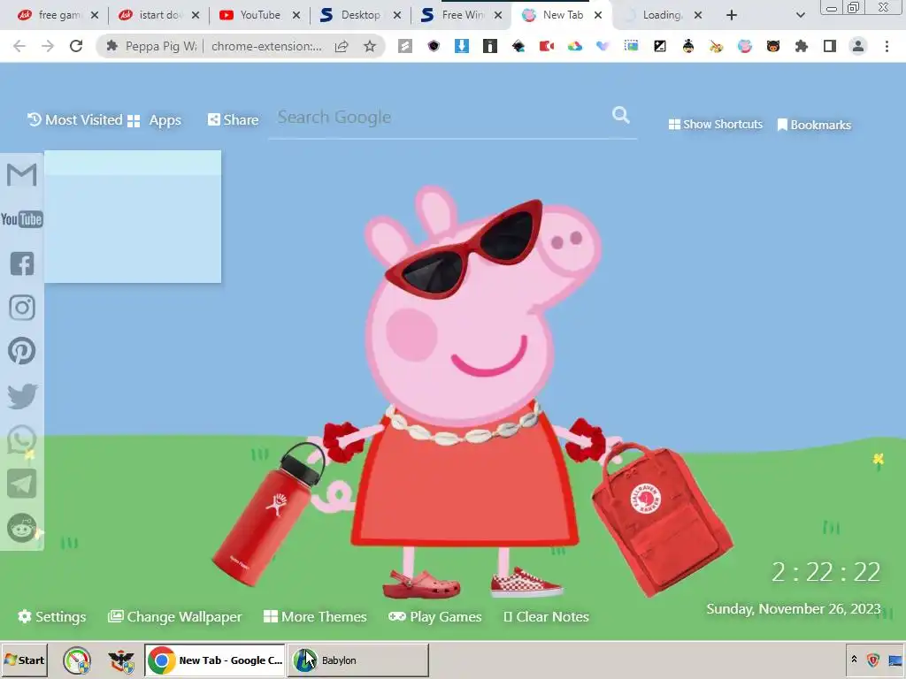The height and width of the screenshot is (679, 906).
Task: Go forward in browser history
Action: 48,46
